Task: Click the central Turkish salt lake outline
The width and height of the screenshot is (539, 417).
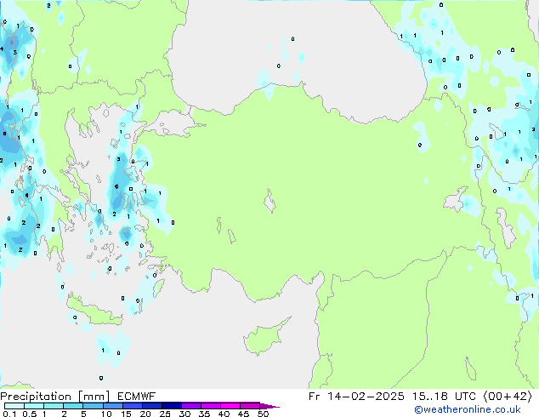Action: 270,201
